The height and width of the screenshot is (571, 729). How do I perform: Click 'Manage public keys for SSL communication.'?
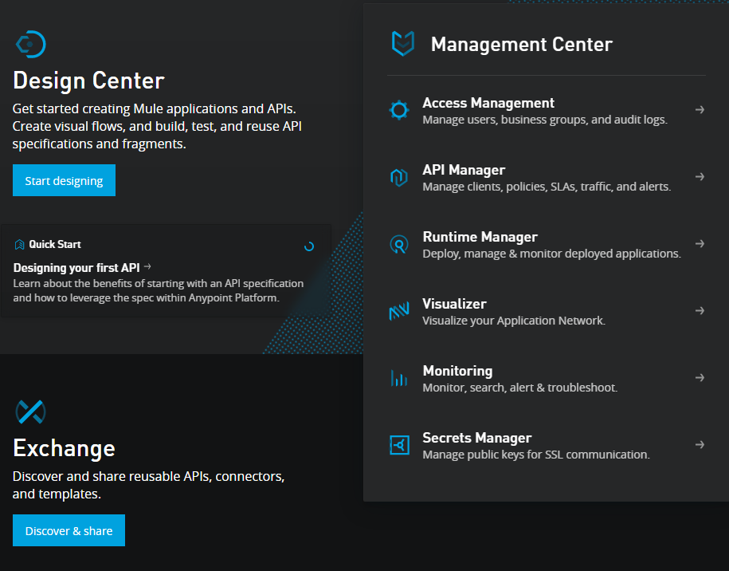[536, 455]
